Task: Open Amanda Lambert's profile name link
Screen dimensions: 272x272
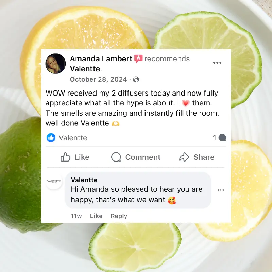Action: coord(101,58)
